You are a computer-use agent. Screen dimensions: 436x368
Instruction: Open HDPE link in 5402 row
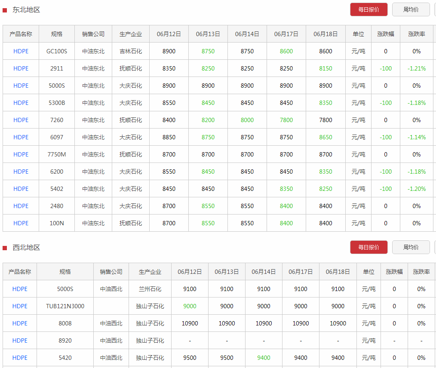pyautogui.click(x=21, y=189)
